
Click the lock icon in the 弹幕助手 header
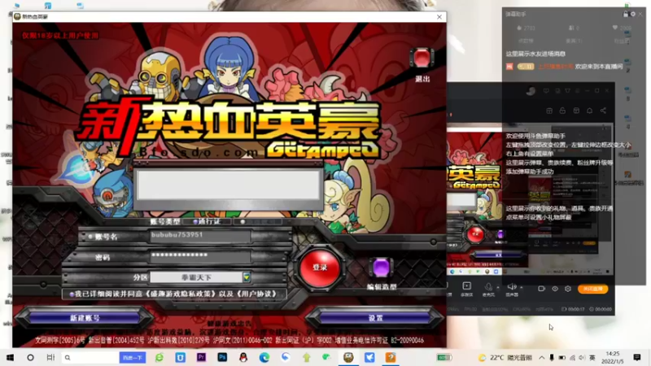(x=626, y=14)
